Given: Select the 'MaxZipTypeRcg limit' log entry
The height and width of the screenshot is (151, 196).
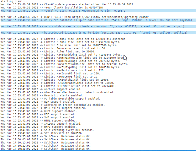Looking at the screenshot, I should [x=61, y=67].
